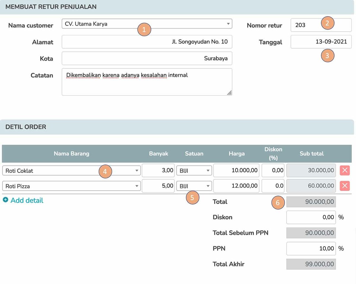Click the Kota input field
The height and width of the screenshot is (284, 356).
147,58
